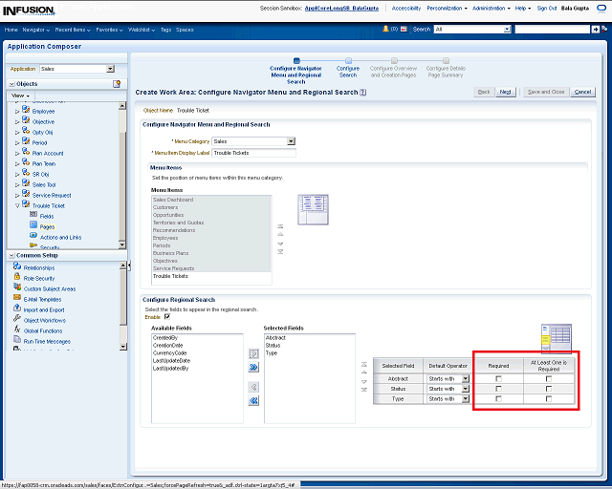Click the Menu Item Display Label field
The height and width of the screenshot is (489, 612).
tap(253, 153)
